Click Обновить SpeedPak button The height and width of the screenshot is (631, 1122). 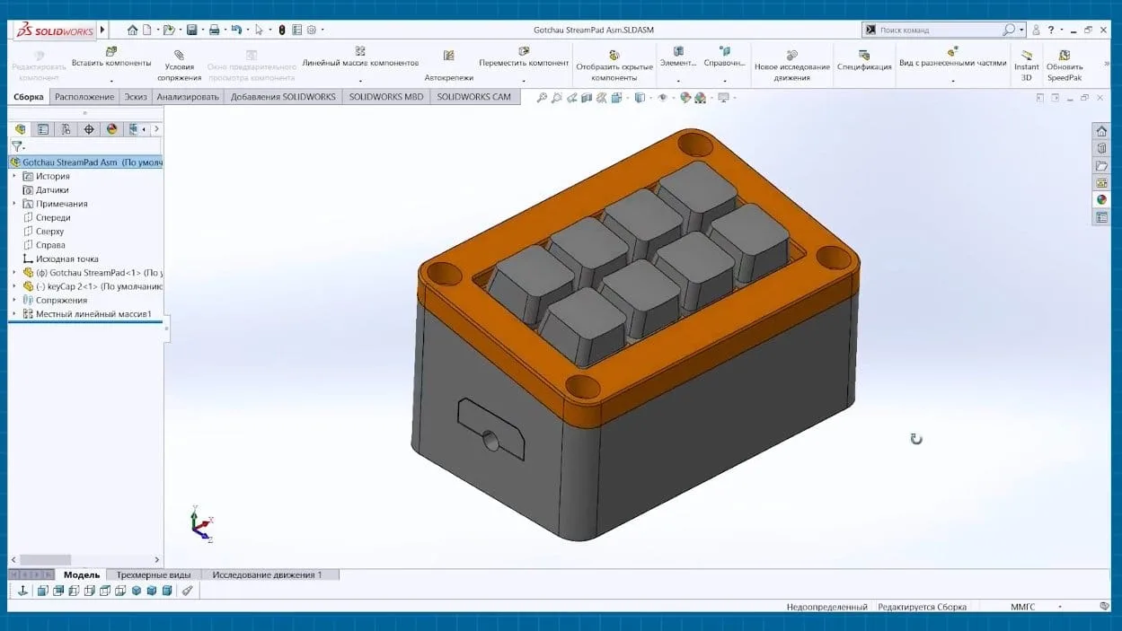(1065, 66)
